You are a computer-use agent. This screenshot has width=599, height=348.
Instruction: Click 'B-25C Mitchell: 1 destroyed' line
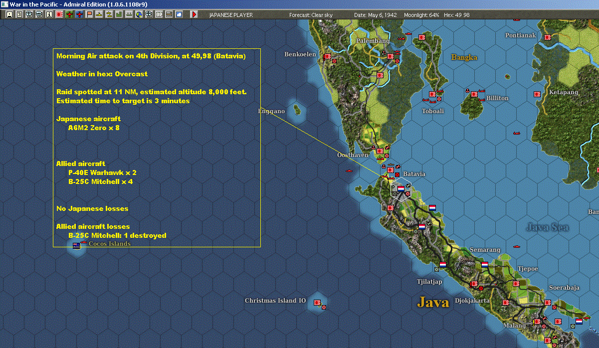(x=117, y=235)
